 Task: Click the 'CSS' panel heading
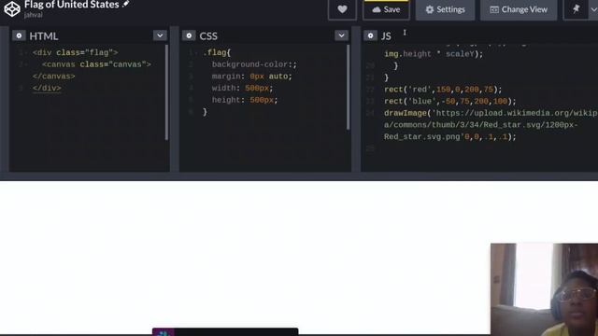pyautogui.click(x=208, y=36)
